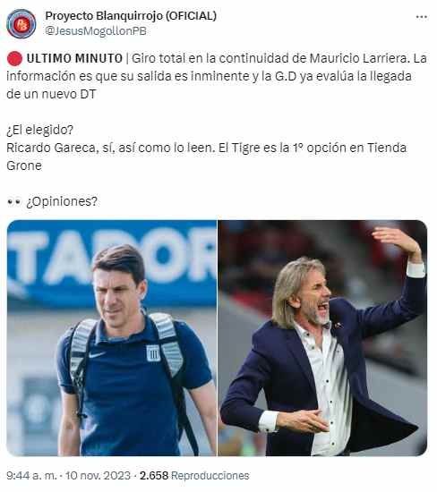Click the 9:44 a. m. timestamp
This screenshot has height=492, width=437.
click(x=31, y=475)
